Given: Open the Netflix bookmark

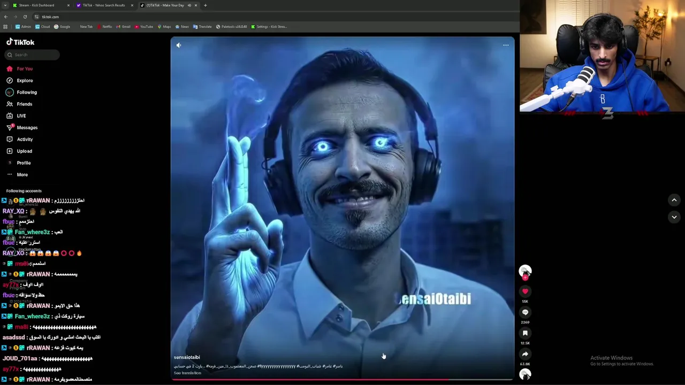Looking at the screenshot, I should (x=105, y=27).
